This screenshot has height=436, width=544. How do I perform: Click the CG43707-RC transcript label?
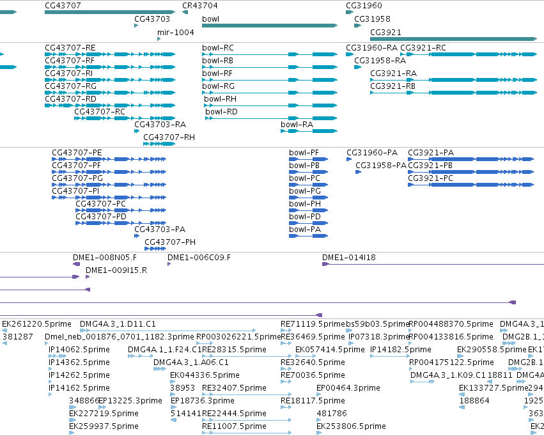tap(100, 112)
